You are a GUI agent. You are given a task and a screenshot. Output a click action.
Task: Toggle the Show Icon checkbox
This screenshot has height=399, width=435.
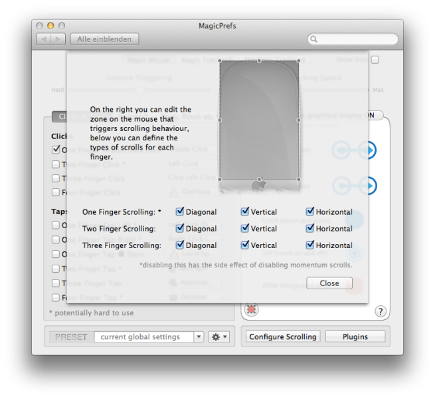[375, 59]
